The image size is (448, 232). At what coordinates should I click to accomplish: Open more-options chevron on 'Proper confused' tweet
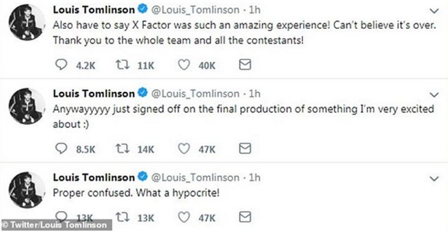click(434, 177)
